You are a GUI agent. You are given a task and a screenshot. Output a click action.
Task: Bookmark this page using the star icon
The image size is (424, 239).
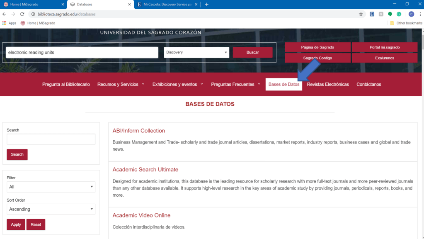[361, 14]
